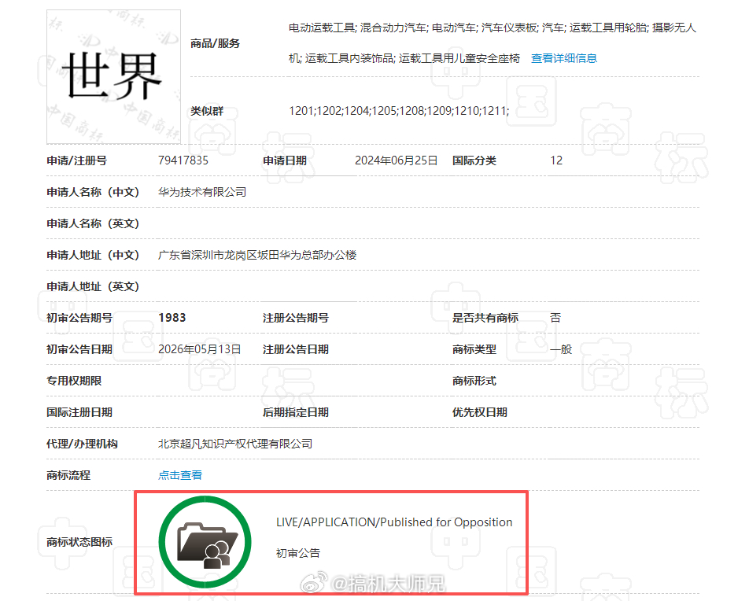
Task: Click the trademark type value 一般
Action: [x=561, y=349]
